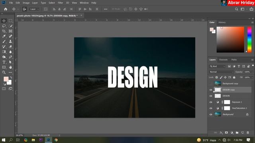Open the File menu

tap(11, 3)
